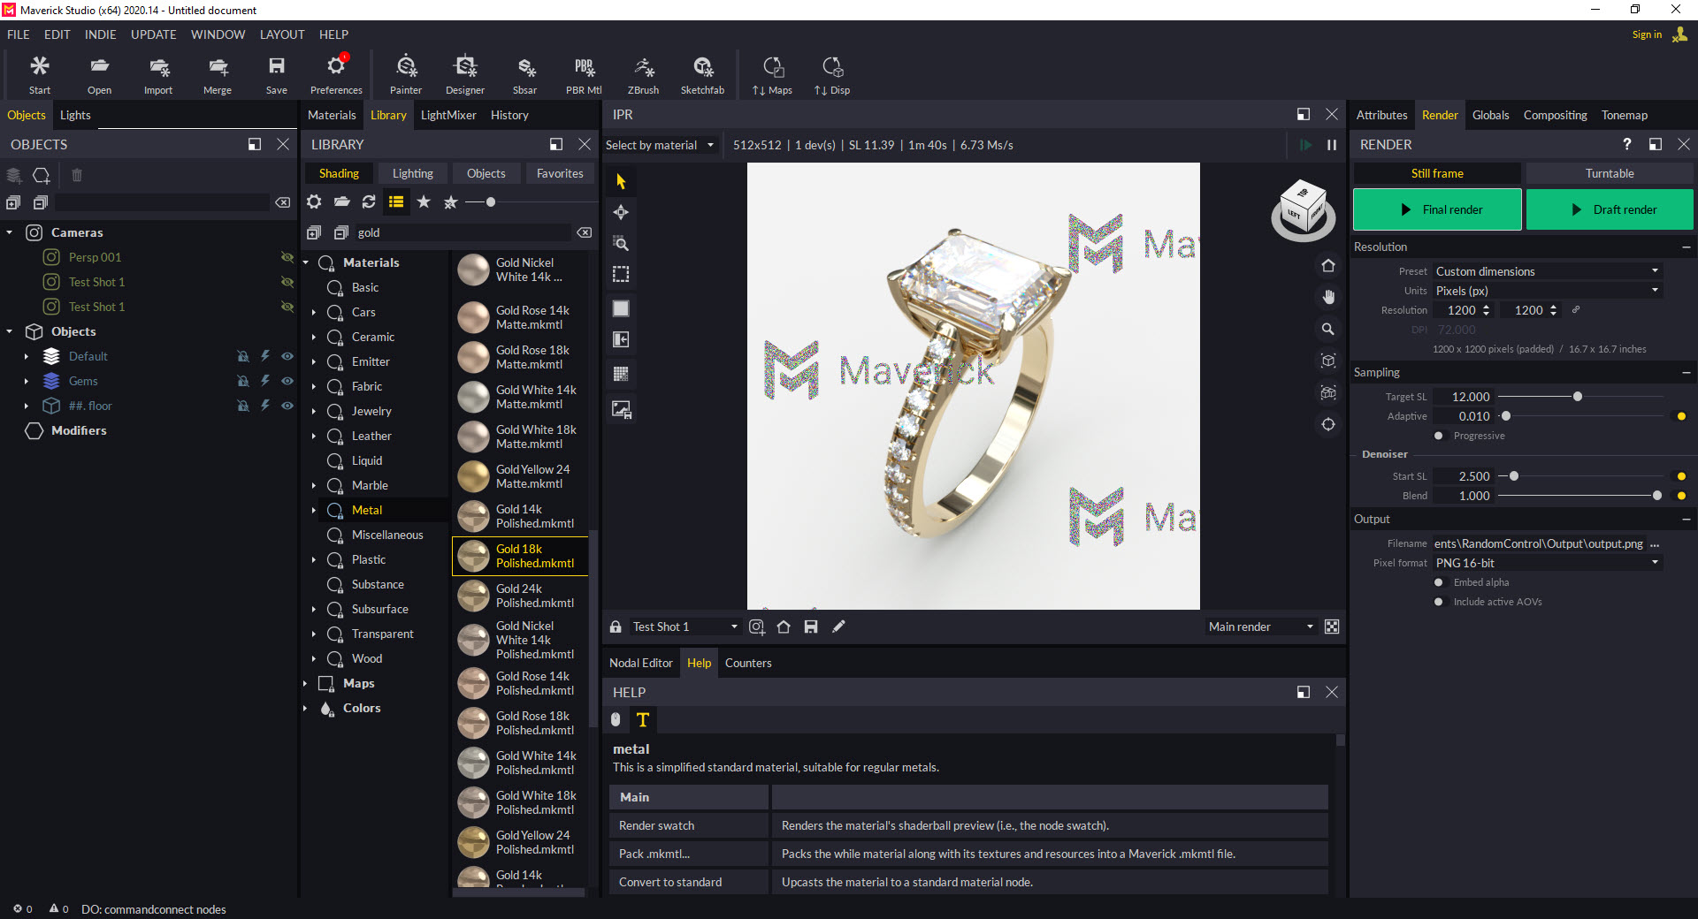Open the LAYOUT menu
1698x919 pixels.
[x=282, y=34]
